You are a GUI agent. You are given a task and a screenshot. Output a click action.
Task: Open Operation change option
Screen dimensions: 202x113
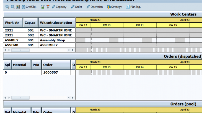point(95,7)
